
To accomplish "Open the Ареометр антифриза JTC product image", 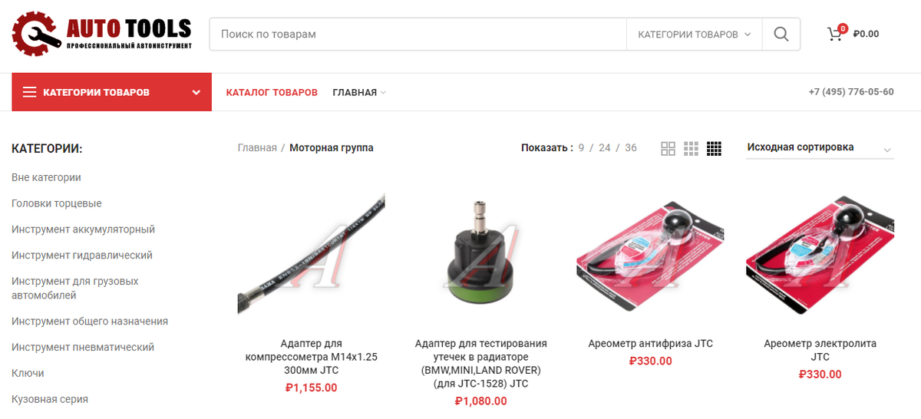I will (x=650, y=259).
